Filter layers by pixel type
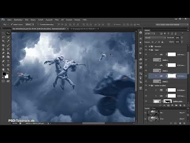 point(161,34)
